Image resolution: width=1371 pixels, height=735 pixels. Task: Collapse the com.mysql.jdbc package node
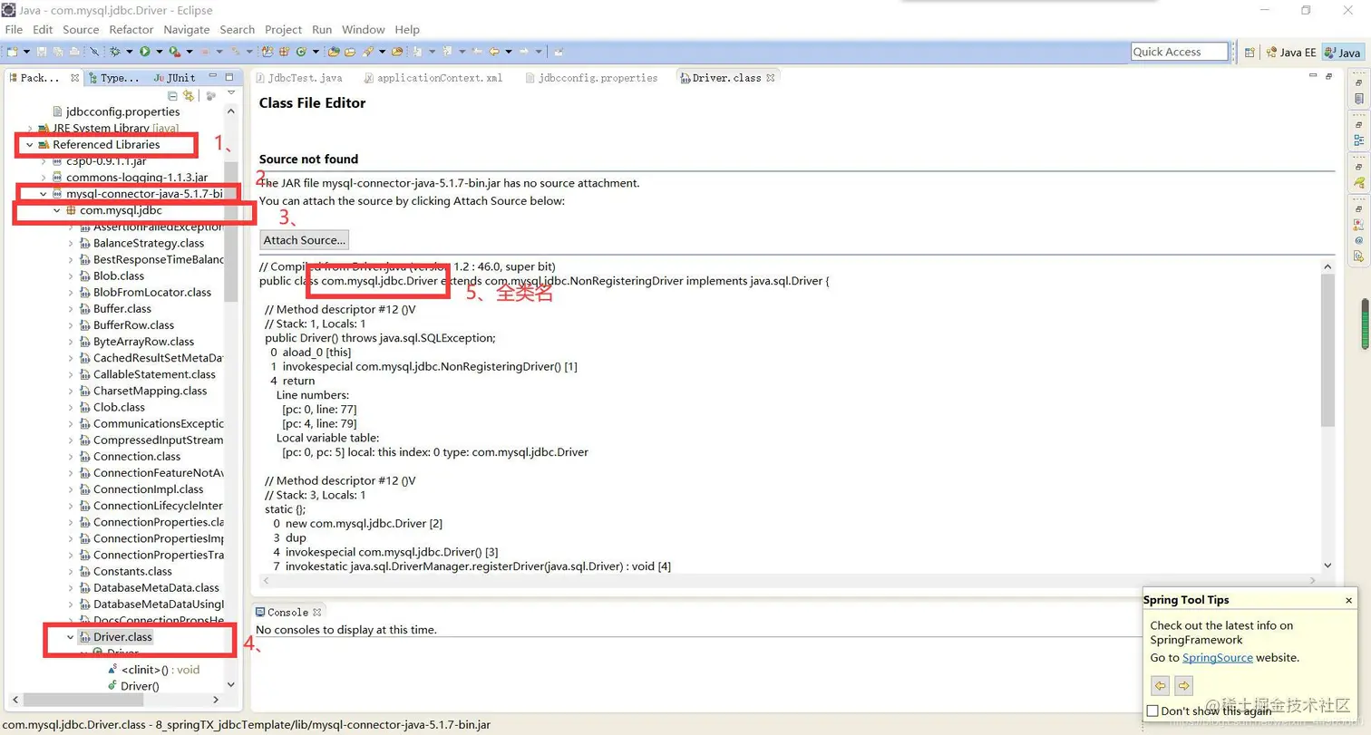(x=56, y=210)
